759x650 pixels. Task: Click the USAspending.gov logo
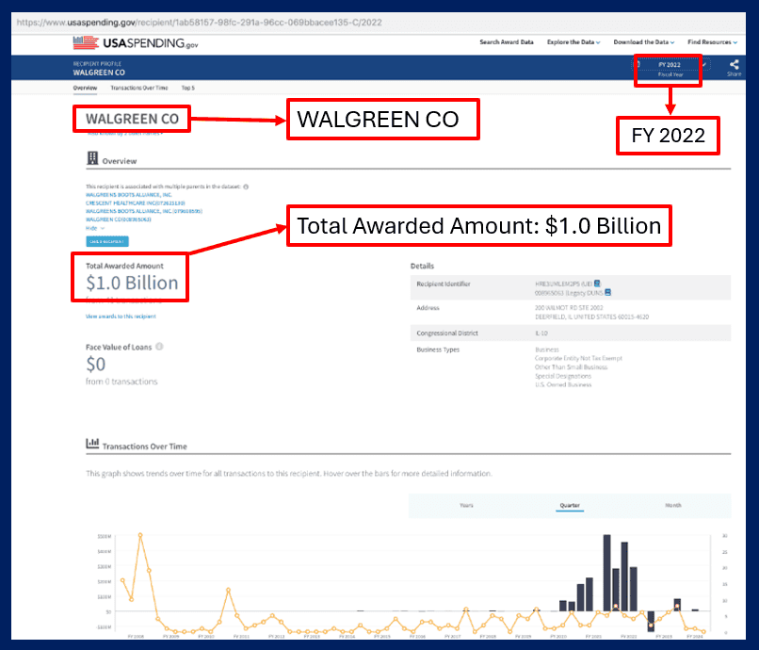(136, 43)
